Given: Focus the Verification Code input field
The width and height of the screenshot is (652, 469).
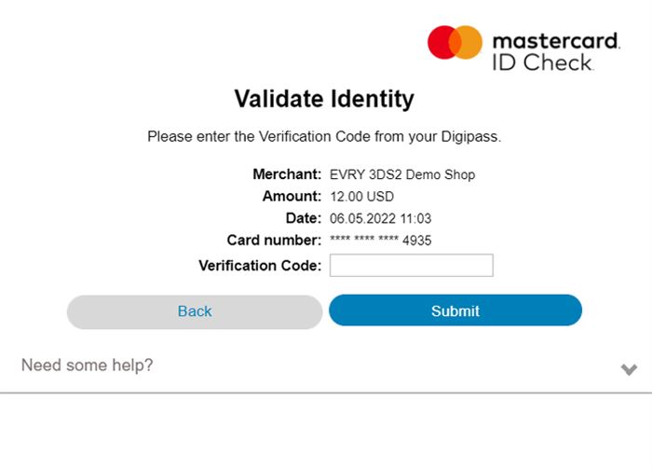Looking at the screenshot, I should pyautogui.click(x=412, y=265).
